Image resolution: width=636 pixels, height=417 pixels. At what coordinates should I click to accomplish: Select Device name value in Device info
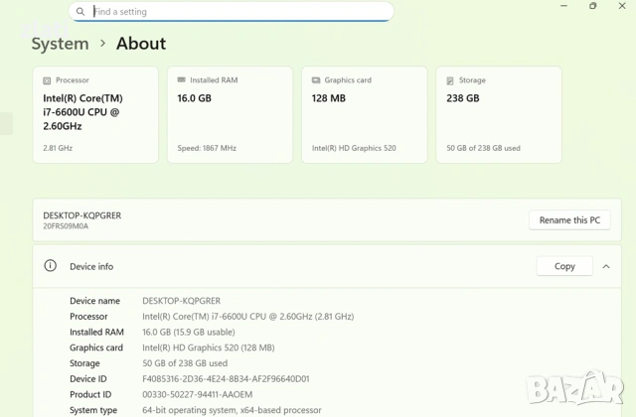181,301
